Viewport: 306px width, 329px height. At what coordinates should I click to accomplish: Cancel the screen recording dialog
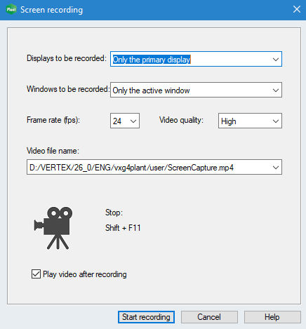click(x=209, y=317)
